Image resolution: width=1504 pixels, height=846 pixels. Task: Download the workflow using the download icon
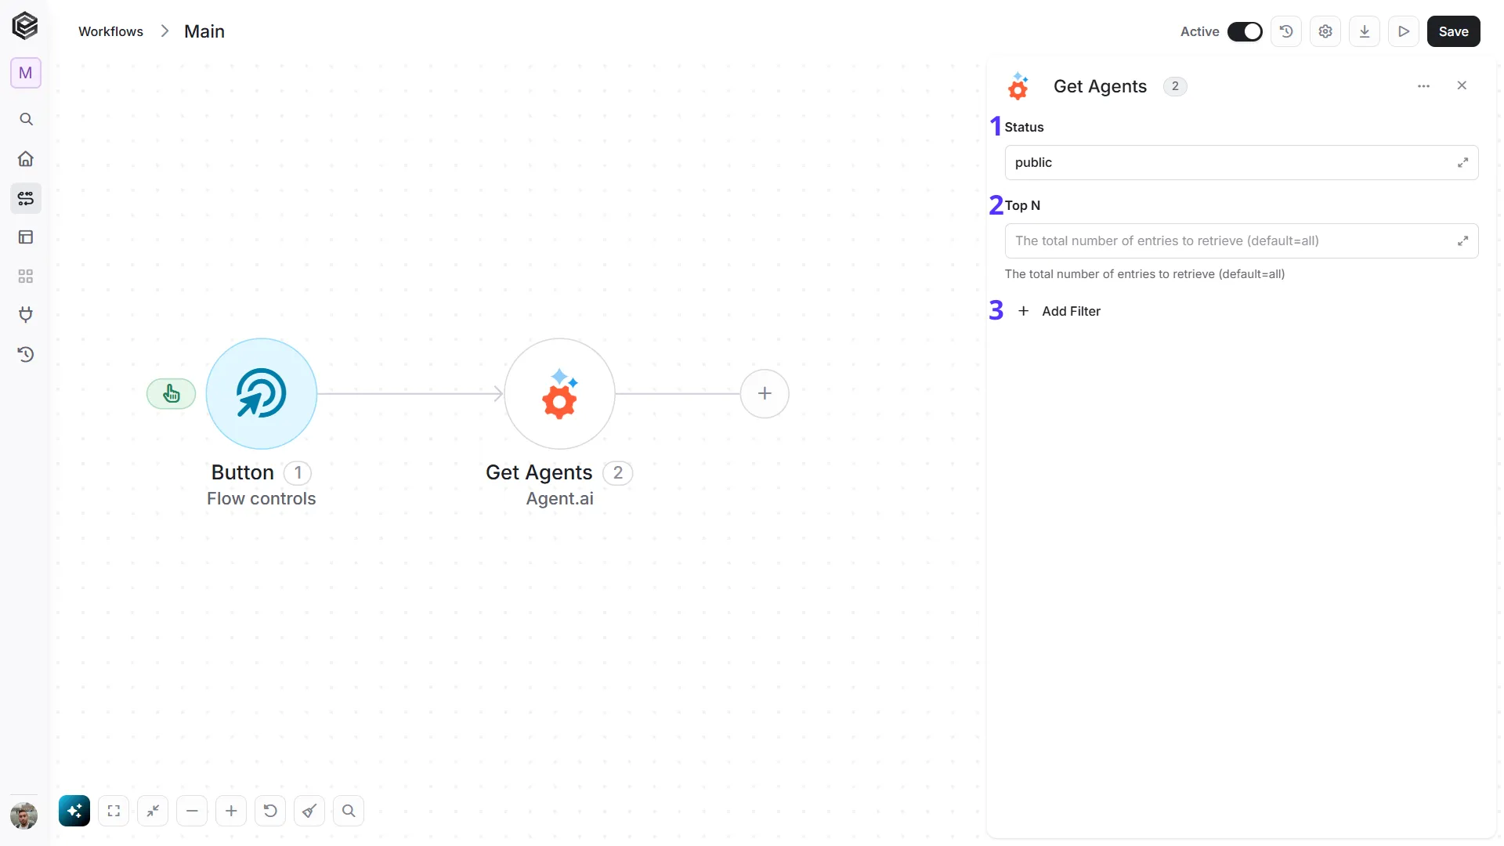click(x=1365, y=31)
